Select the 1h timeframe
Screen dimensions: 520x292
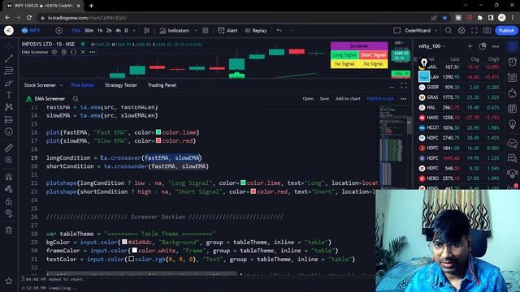tap(100, 31)
